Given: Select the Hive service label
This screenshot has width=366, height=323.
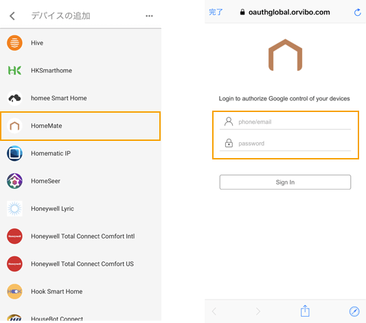Looking at the screenshot, I should (x=37, y=43).
